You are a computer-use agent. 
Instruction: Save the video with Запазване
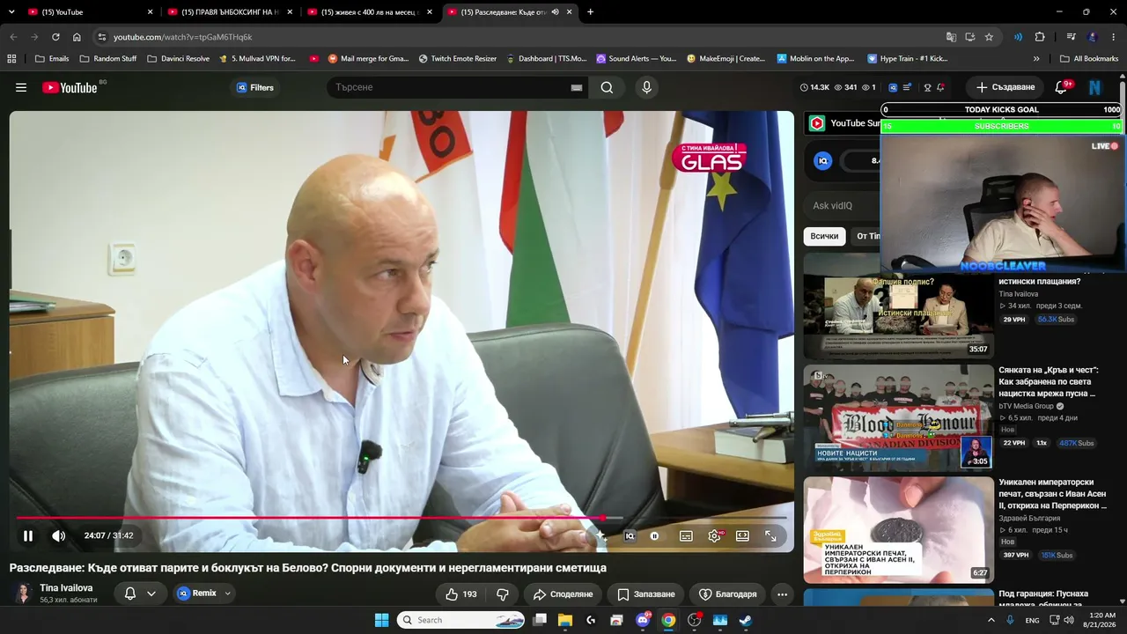[x=645, y=594]
